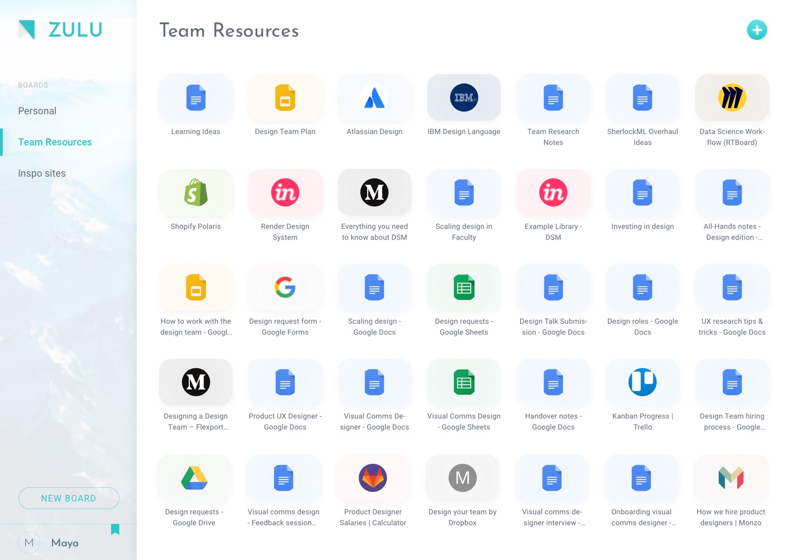Open the Shopify Polaris resource

tap(195, 192)
